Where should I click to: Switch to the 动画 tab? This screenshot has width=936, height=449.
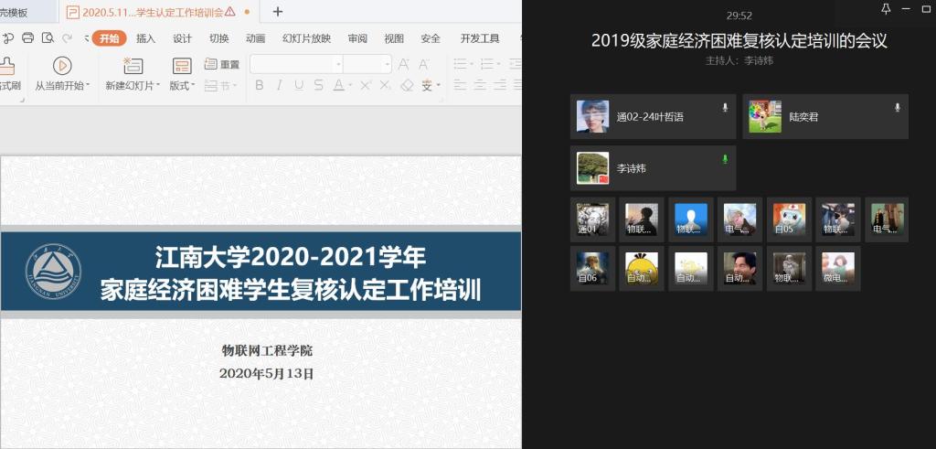click(256, 38)
